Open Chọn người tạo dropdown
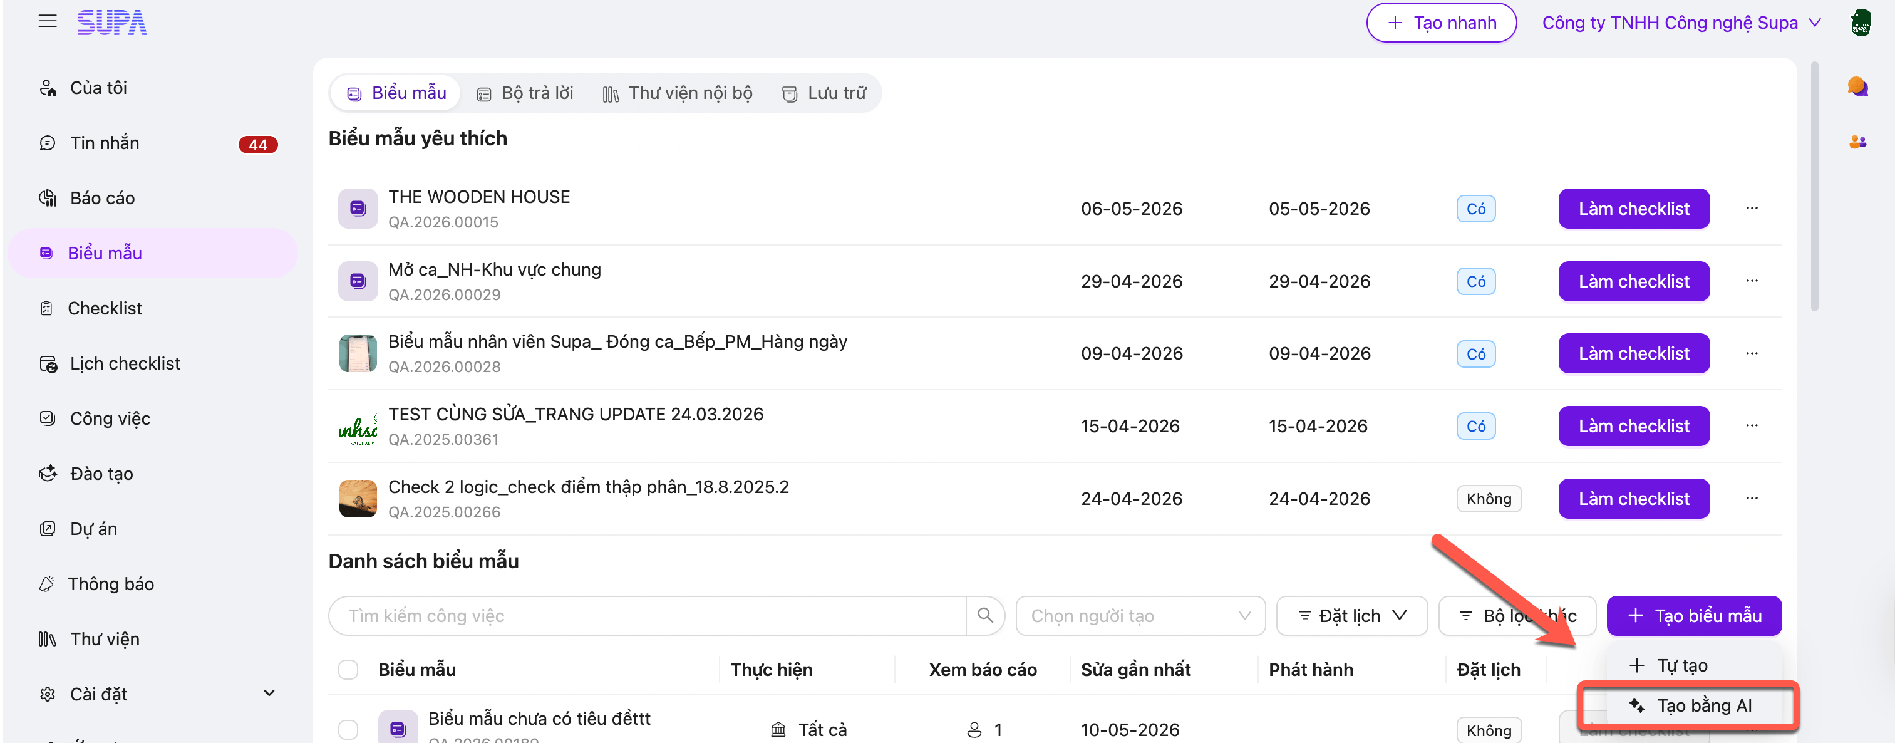The height and width of the screenshot is (743, 1895). (x=1140, y=615)
